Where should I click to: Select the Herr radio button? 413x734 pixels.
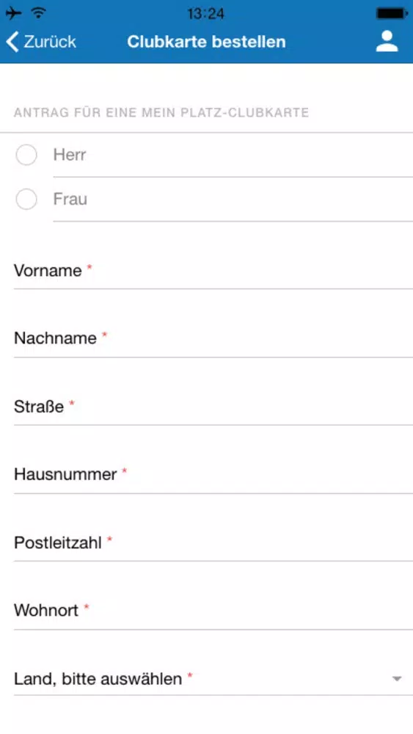(26, 155)
